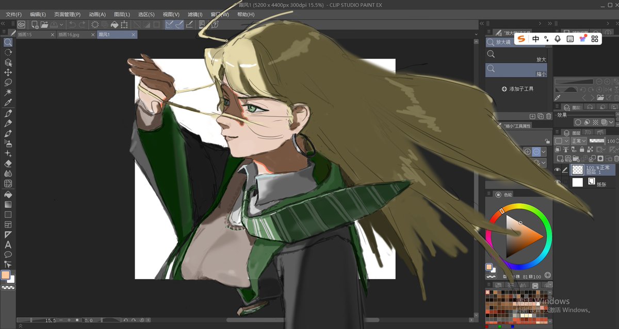Toggle snap to grid button
Image resolution: width=619 pixels, height=329 pixels.
click(189, 24)
